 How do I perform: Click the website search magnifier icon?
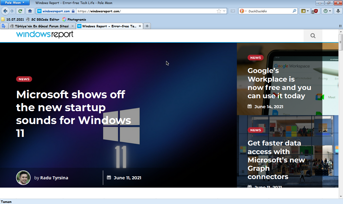point(313,36)
